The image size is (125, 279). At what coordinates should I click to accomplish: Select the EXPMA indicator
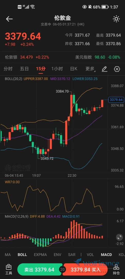coord(40,255)
